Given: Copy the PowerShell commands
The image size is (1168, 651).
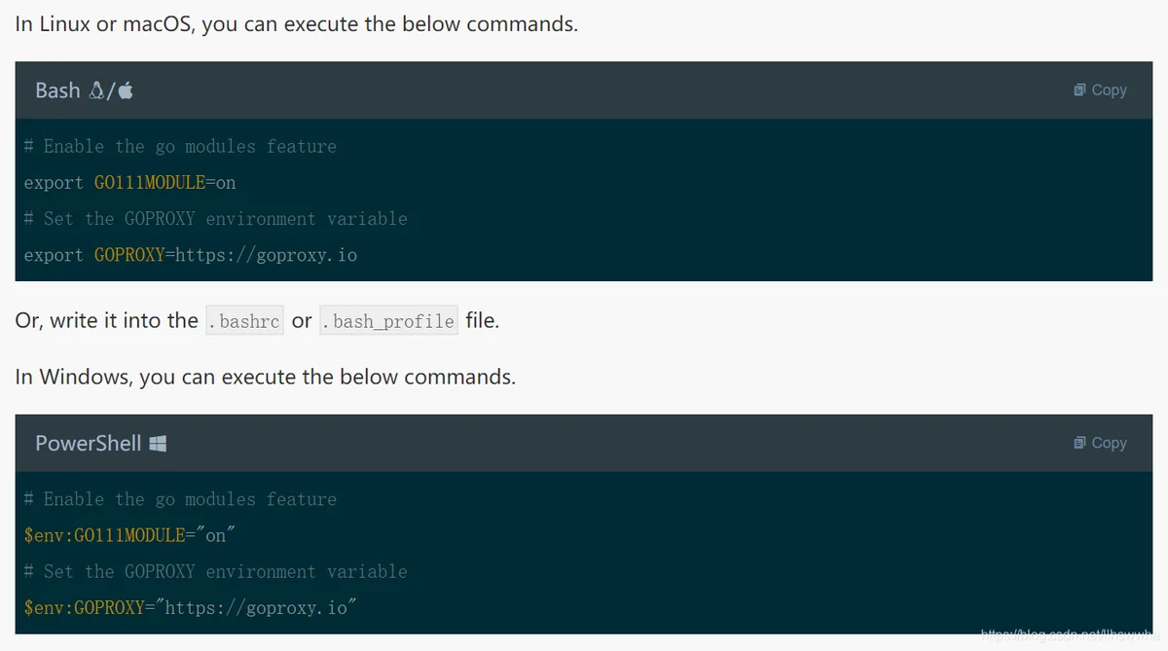Looking at the screenshot, I should pyautogui.click(x=1100, y=443).
